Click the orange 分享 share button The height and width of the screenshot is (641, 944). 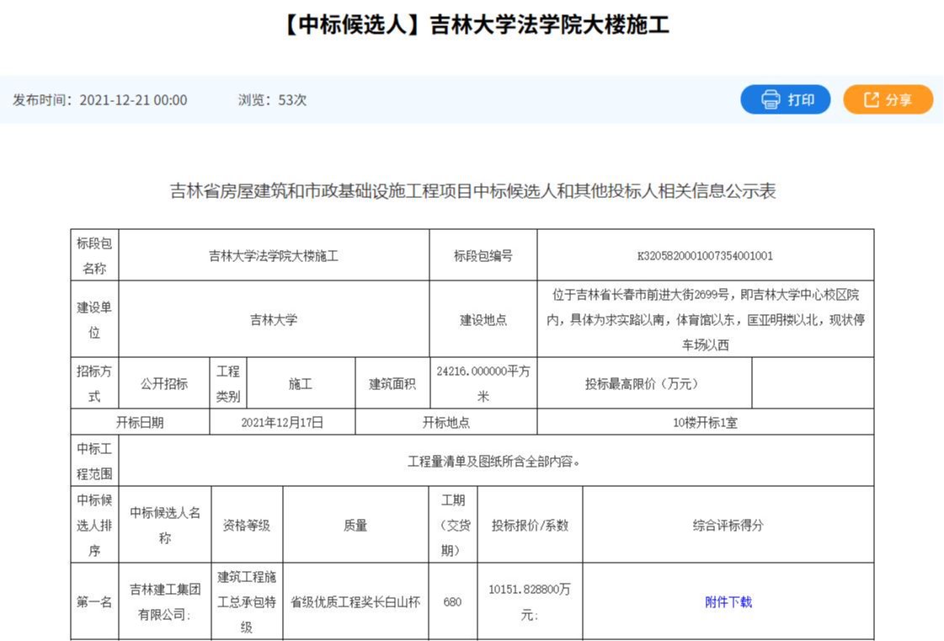(x=888, y=99)
